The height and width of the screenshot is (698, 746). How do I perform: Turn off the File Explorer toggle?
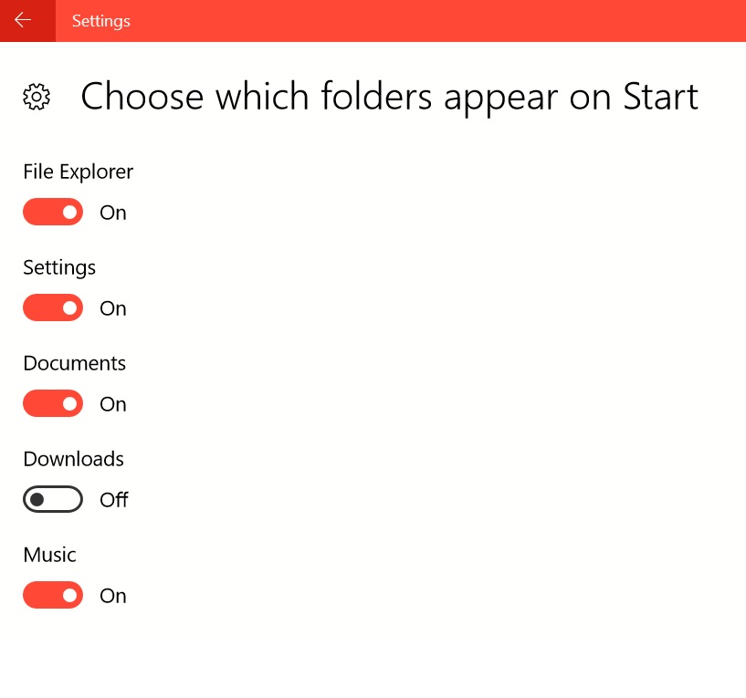(53, 212)
